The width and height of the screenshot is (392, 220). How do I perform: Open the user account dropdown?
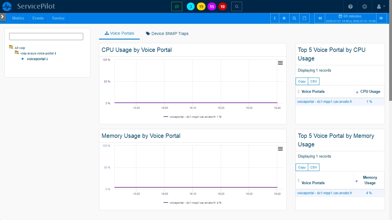tap(381, 6)
